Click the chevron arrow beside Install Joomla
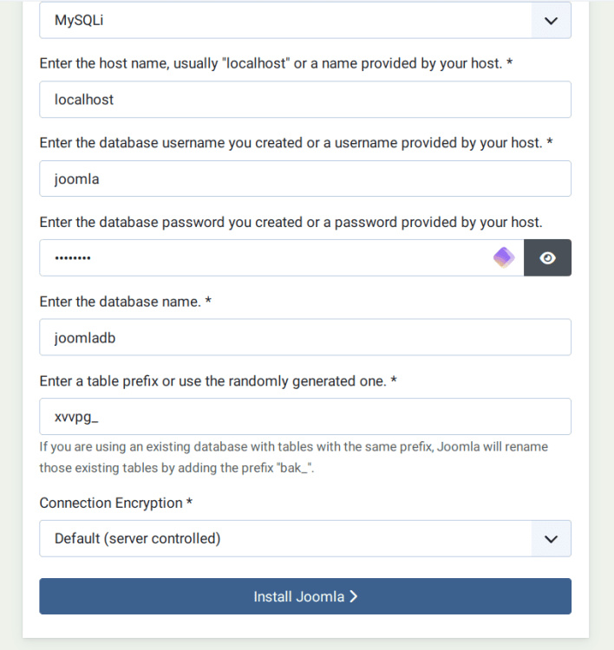 [354, 596]
